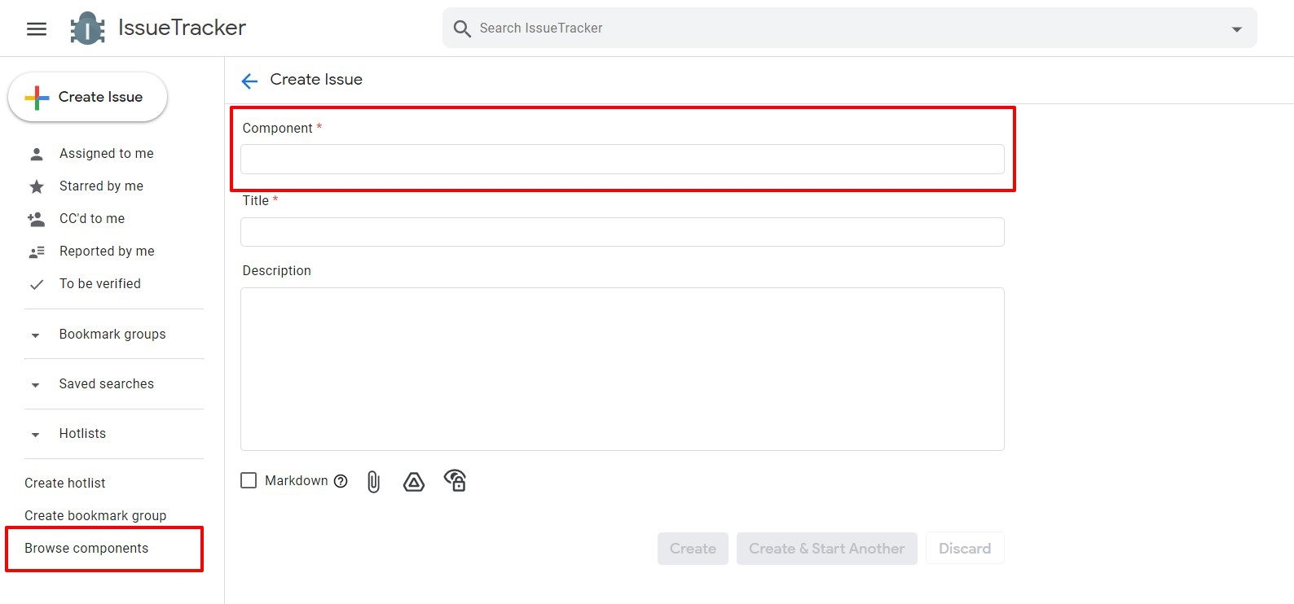This screenshot has height=604, width=1294.
Task: Go back using the blue arrow
Action: 249,81
